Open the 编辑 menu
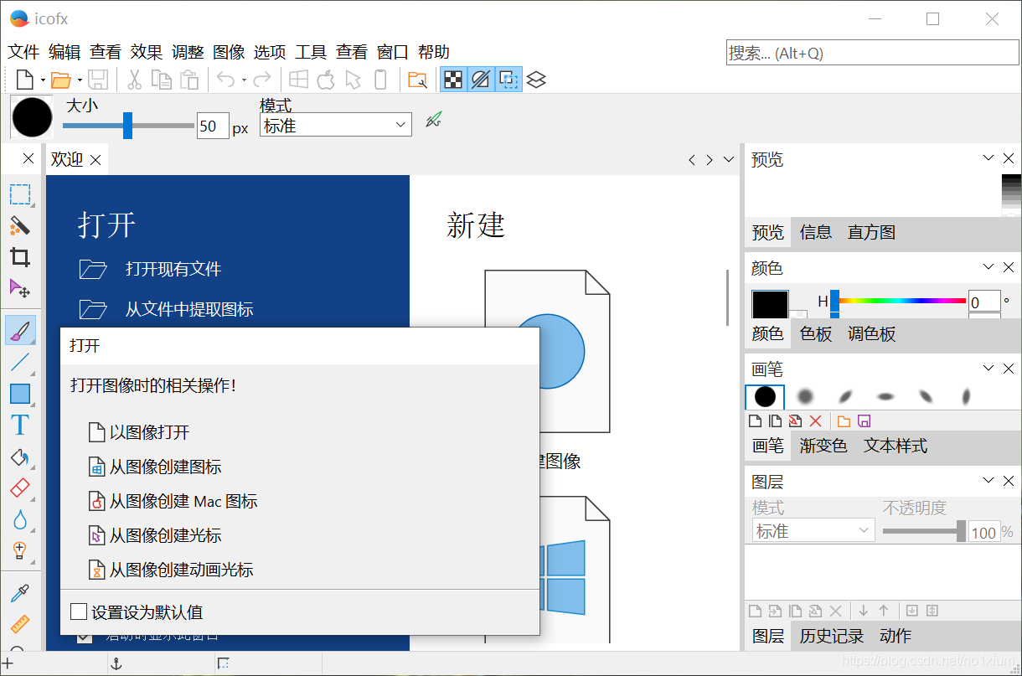The image size is (1022, 676). [65, 52]
